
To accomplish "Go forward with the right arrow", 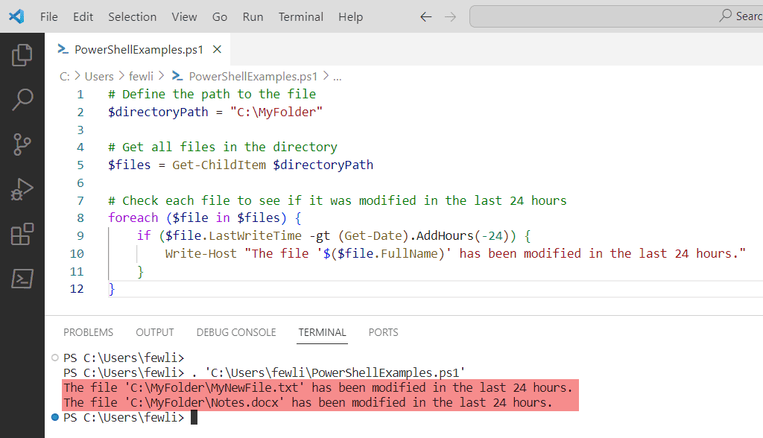I will coord(450,17).
